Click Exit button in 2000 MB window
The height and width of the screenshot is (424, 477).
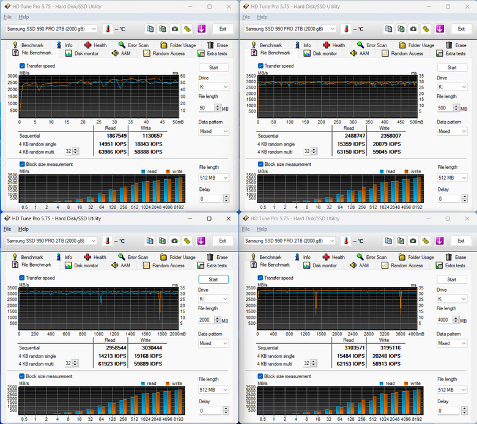tap(223, 241)
